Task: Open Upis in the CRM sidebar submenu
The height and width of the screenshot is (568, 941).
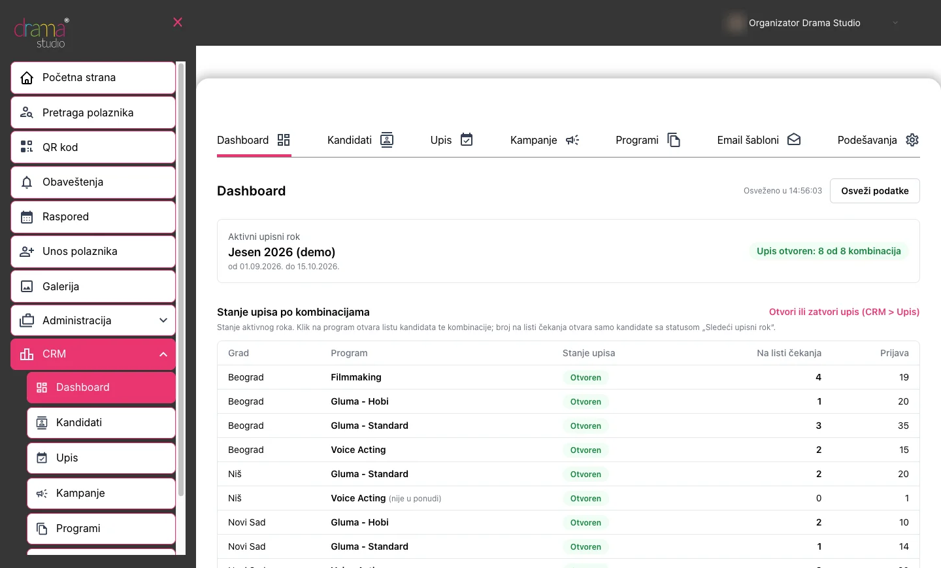Action: pyautogui.click(x=101, y=458)
